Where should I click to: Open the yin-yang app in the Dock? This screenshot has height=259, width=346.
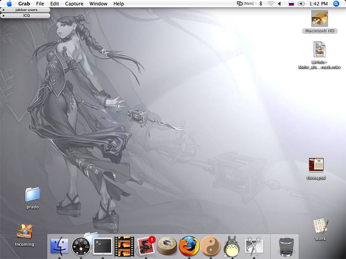[x=211, y=246]
